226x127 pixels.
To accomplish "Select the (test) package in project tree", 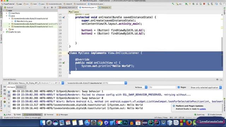I will pyautogui.click(x=32, y=27).
